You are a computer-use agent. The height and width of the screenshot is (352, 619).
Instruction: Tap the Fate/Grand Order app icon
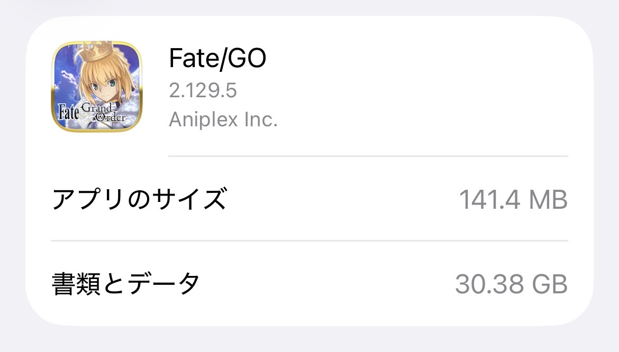coord(97,87)
